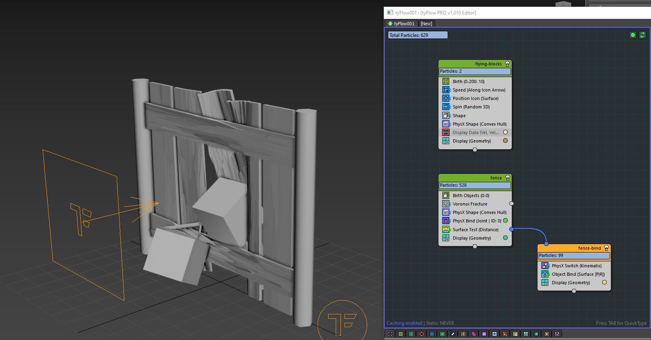
Task: Click the red X category icon in depot
Action: pyautogui.click(x=422, y=334)
